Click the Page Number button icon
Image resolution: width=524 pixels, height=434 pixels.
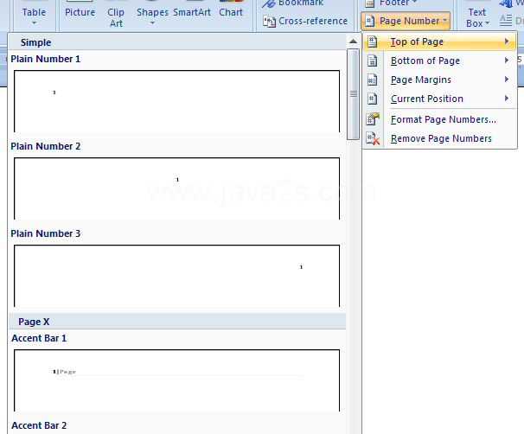click(x=369, y=21)
